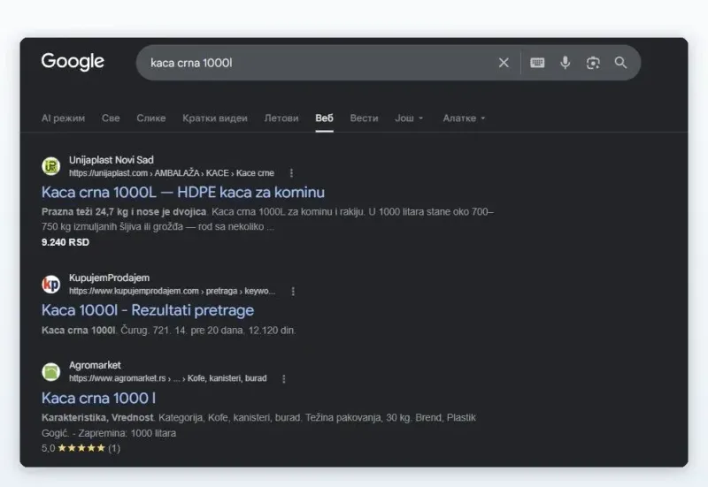Click the unijaplast.com breadcrumb URL
Image resolution: width=708 pixels, height=487 pixels.
click(x=172, y=172)
